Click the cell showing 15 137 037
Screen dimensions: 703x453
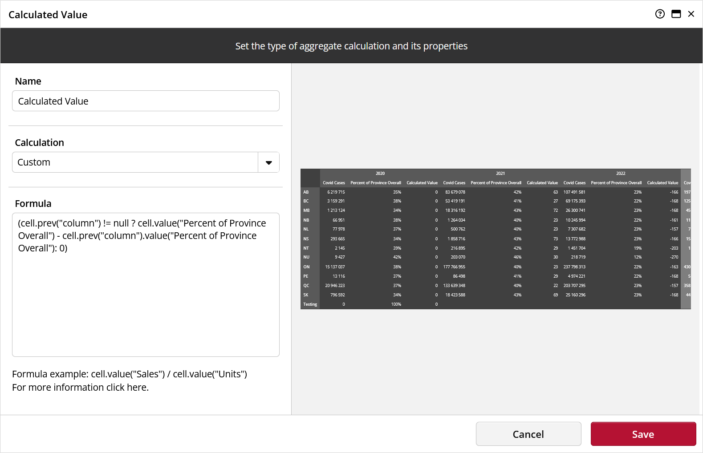[334, 267]
